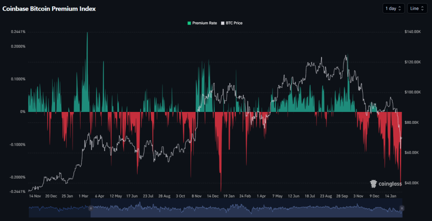The height and width of the screenshot is (221, 432).
Task: Click the chevron arrows beside "1 day"
Action: tap(400, 8)
